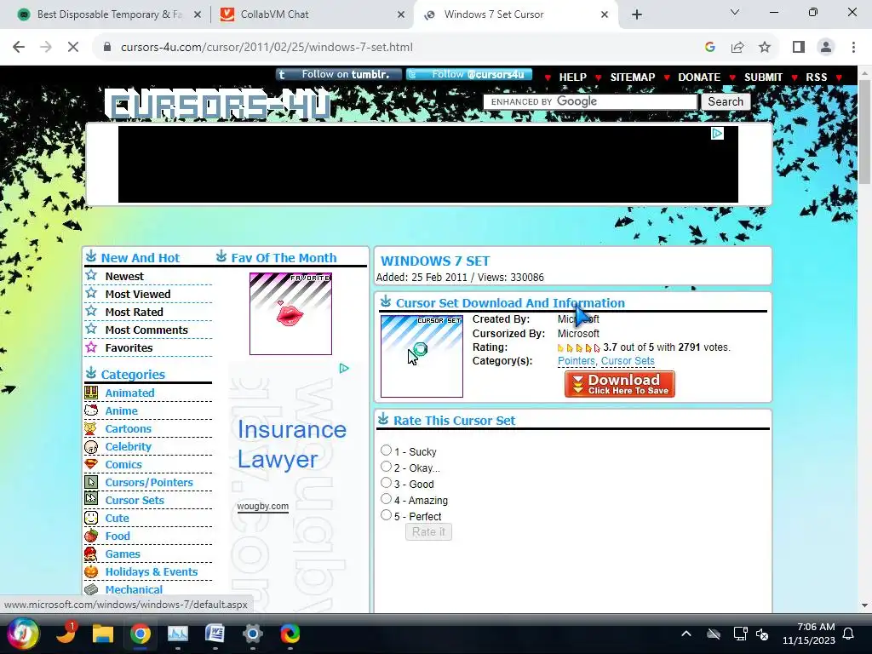Click AdChoices icon on Insurance Lawyer ad
The image size is (872, 654).
[x=344, y=368]
